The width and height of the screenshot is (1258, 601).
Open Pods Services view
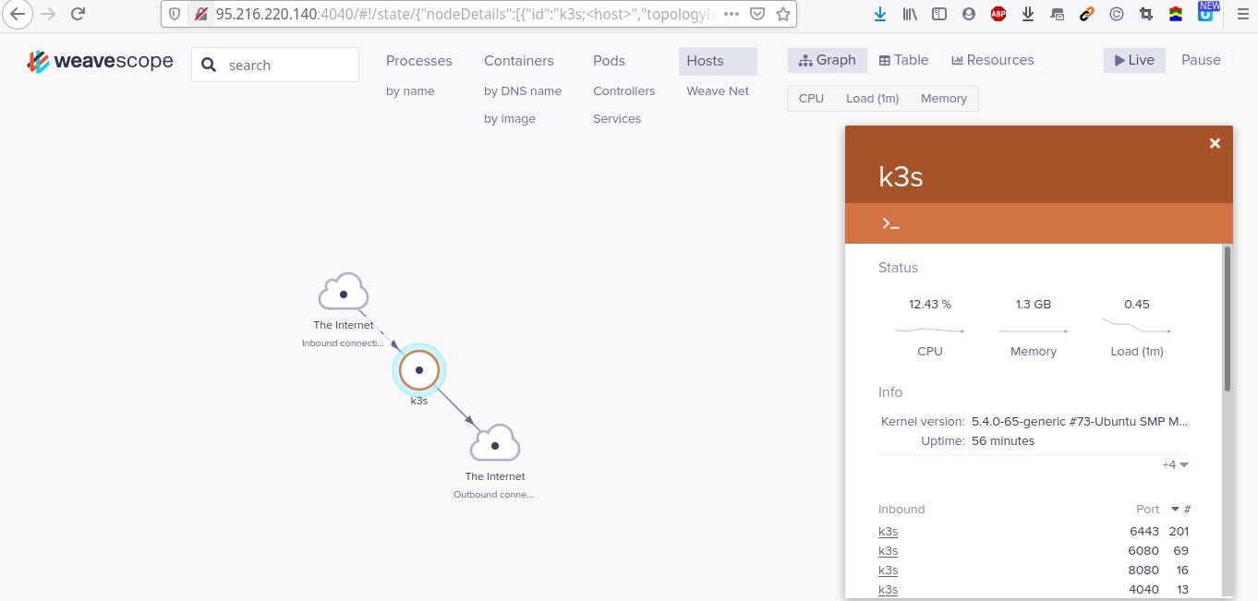click(x=617, y=119)
